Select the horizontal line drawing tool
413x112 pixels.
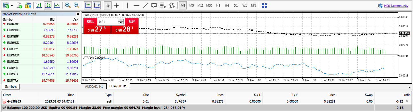tap(137, 5)
